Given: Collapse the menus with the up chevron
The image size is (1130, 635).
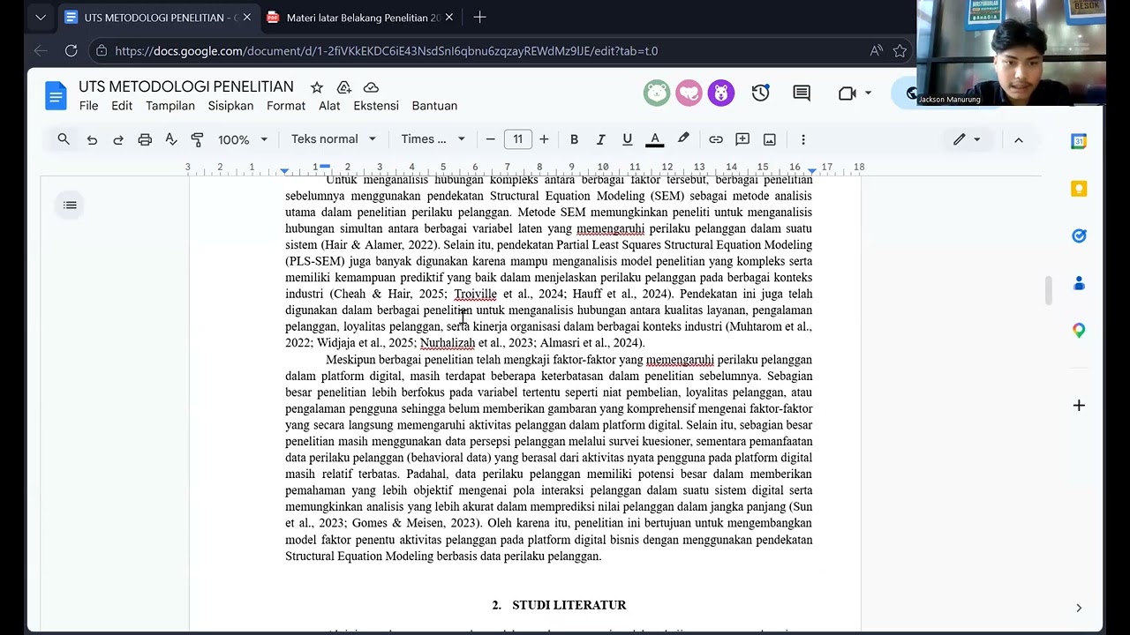Looking at the screenshot, I should pos(1018,139).
